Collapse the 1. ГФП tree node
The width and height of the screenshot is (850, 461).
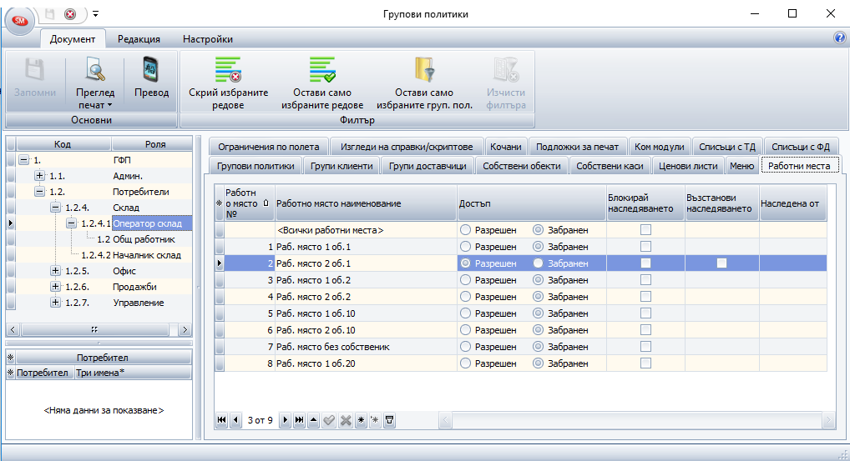click(x=24, y=160)
